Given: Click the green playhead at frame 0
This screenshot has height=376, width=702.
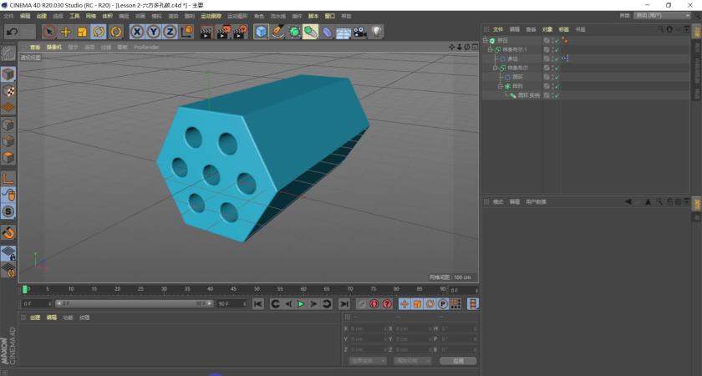Looking at the screenshot, I should click(x=24, y=290).
